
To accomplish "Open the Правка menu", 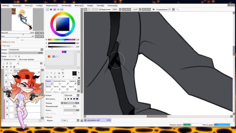I will 17,6.
